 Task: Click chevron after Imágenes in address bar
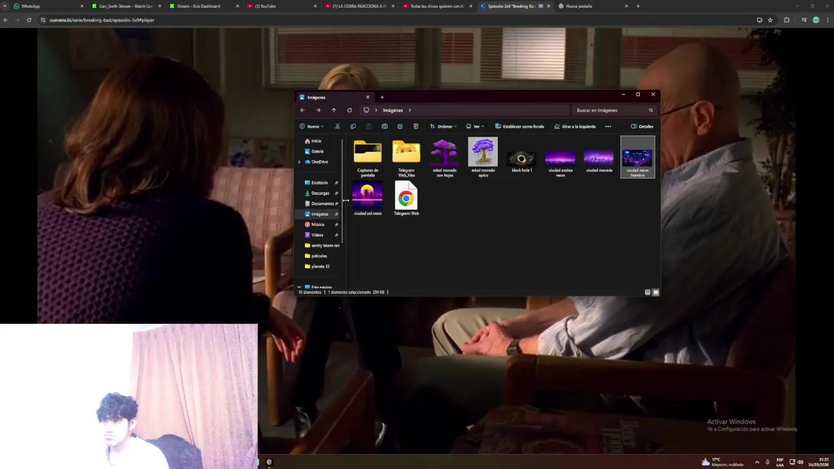(x=410, y=110)
